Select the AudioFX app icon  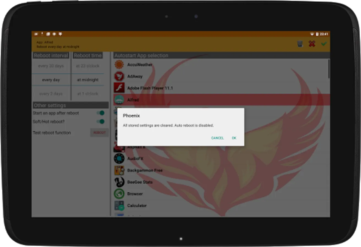click(119, 159)
